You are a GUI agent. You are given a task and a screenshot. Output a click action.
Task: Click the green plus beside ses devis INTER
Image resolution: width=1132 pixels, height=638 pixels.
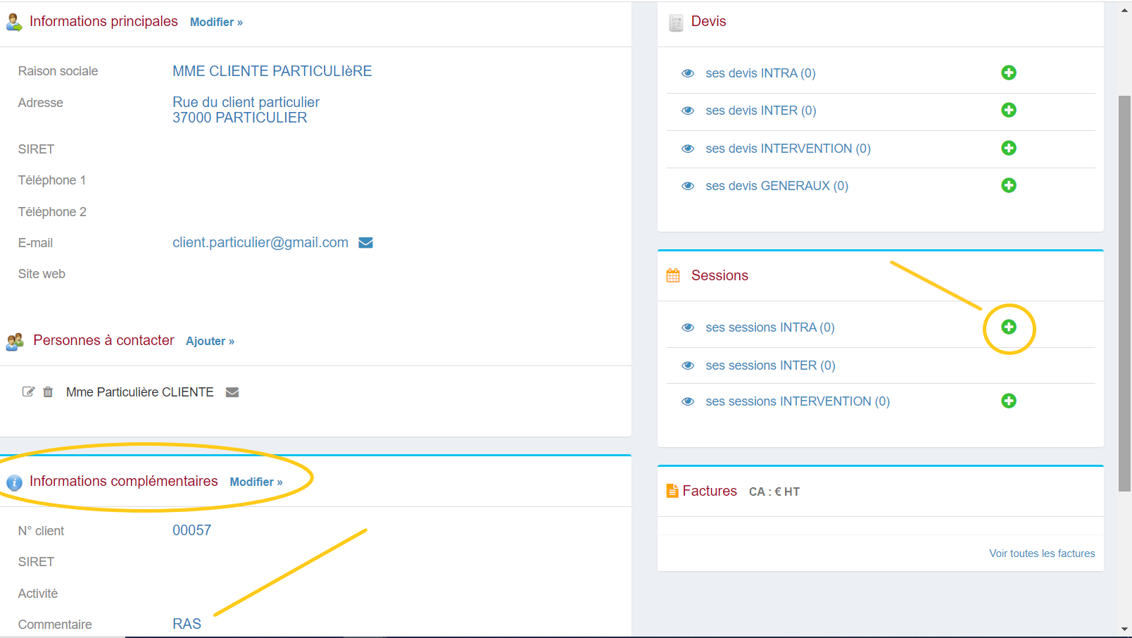click(x=1010, y=110)
